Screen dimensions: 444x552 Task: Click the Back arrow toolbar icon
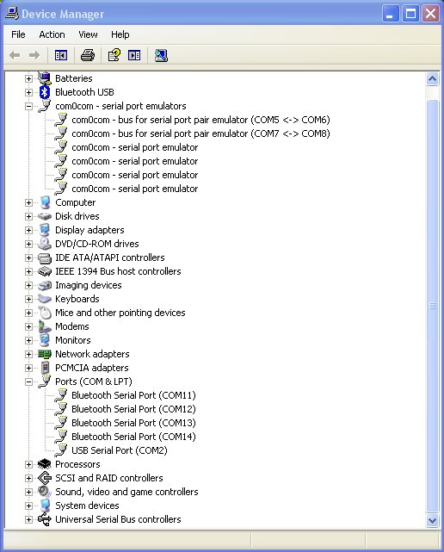tap(15, 55)
